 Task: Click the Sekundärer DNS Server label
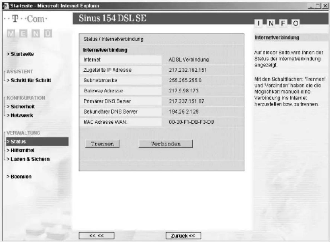110,112
